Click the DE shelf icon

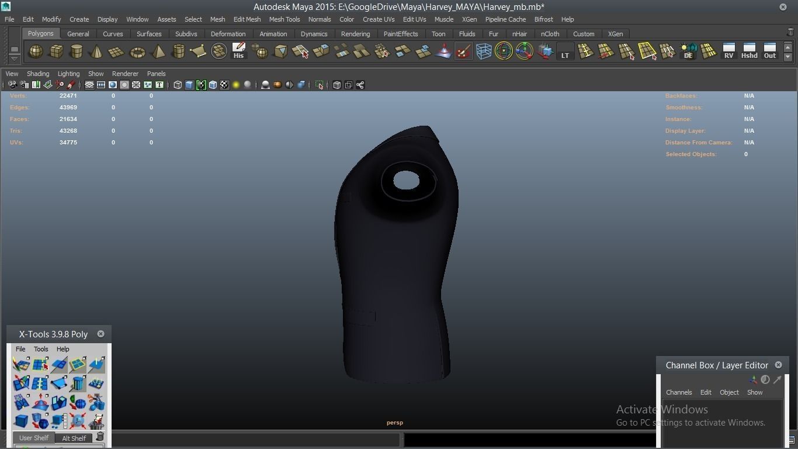pos(688,51)
